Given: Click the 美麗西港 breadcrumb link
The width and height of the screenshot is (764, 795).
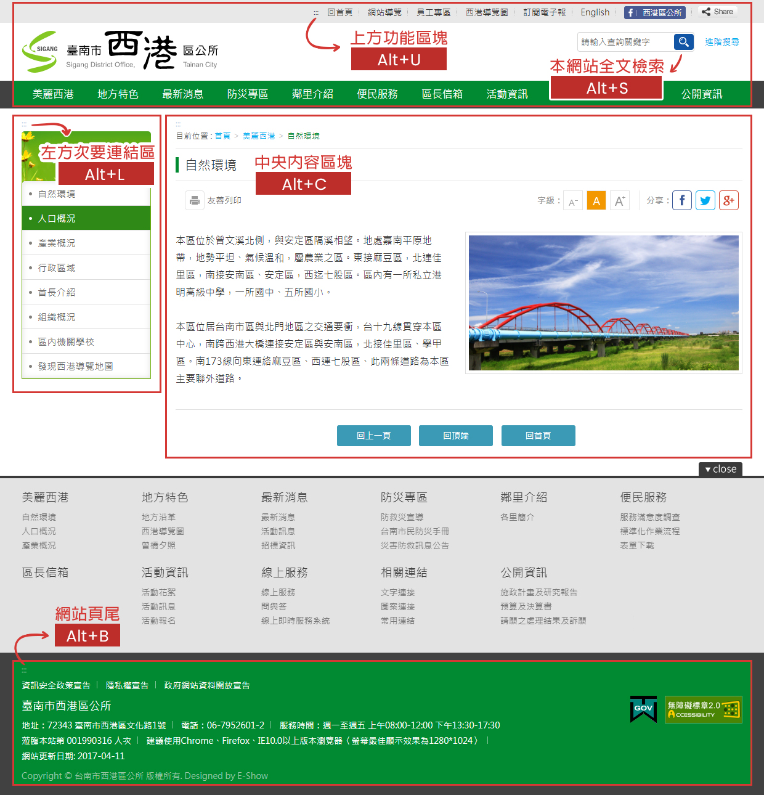Looking at the screenshot, I should pos(259,136).
